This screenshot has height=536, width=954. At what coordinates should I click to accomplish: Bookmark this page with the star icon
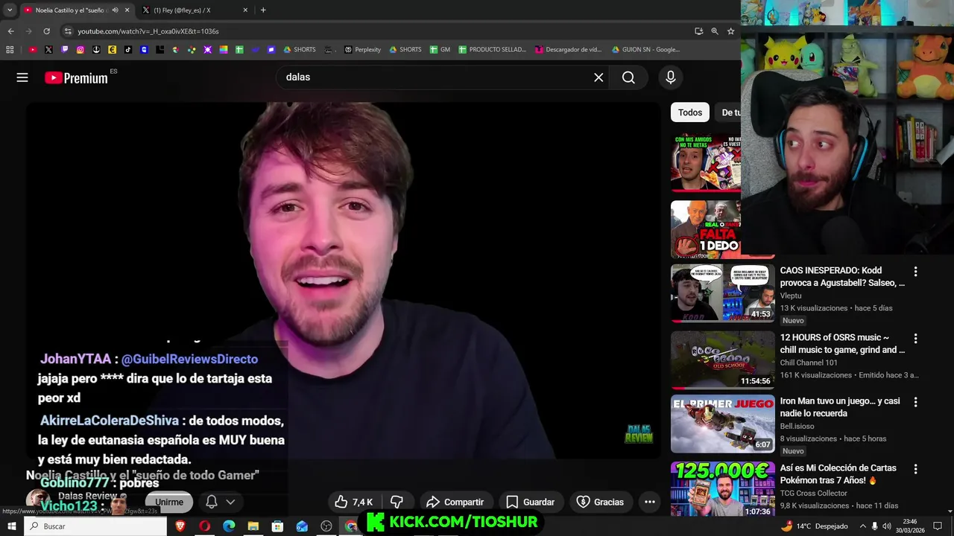(x=730, y=31)
